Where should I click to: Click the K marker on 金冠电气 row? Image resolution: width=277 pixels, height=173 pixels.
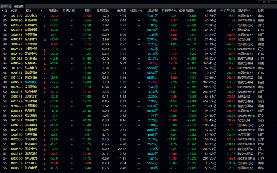[45, 40]
